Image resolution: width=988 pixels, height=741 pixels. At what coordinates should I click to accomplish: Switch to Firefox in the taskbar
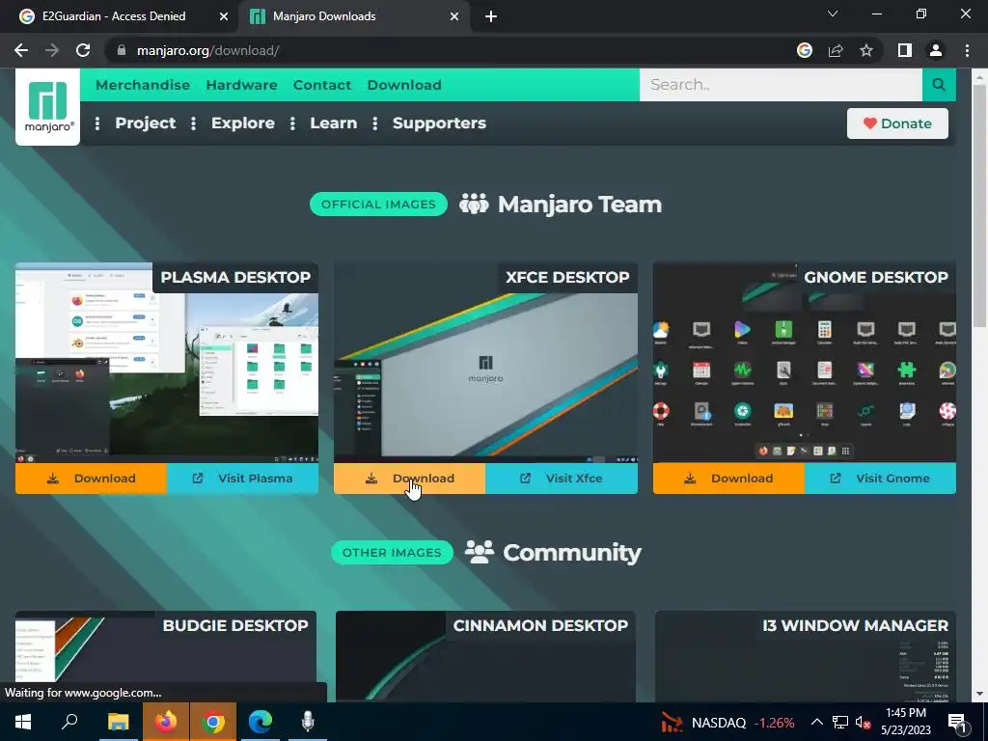coord(166,722)
